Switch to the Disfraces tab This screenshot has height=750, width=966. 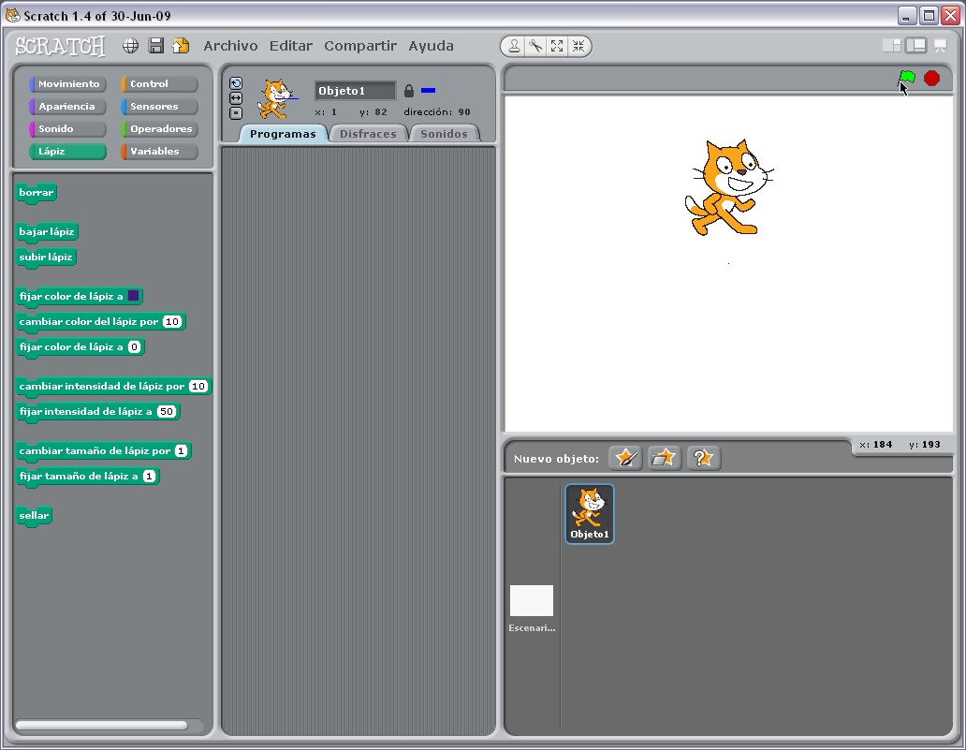coord(369,134)
